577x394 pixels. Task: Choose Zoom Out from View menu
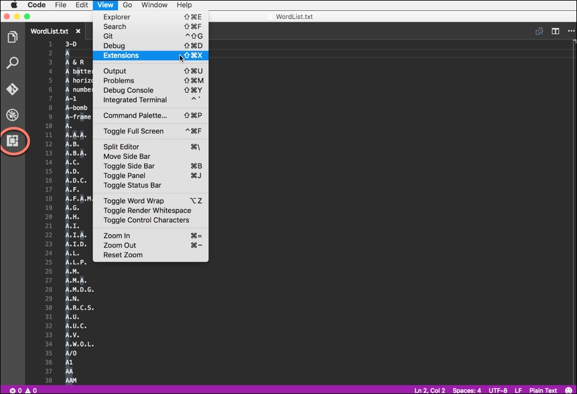pos(151,245)
